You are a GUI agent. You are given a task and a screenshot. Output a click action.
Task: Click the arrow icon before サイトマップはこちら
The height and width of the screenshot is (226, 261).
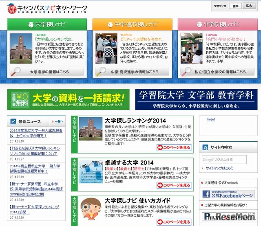tap(203, 168)
